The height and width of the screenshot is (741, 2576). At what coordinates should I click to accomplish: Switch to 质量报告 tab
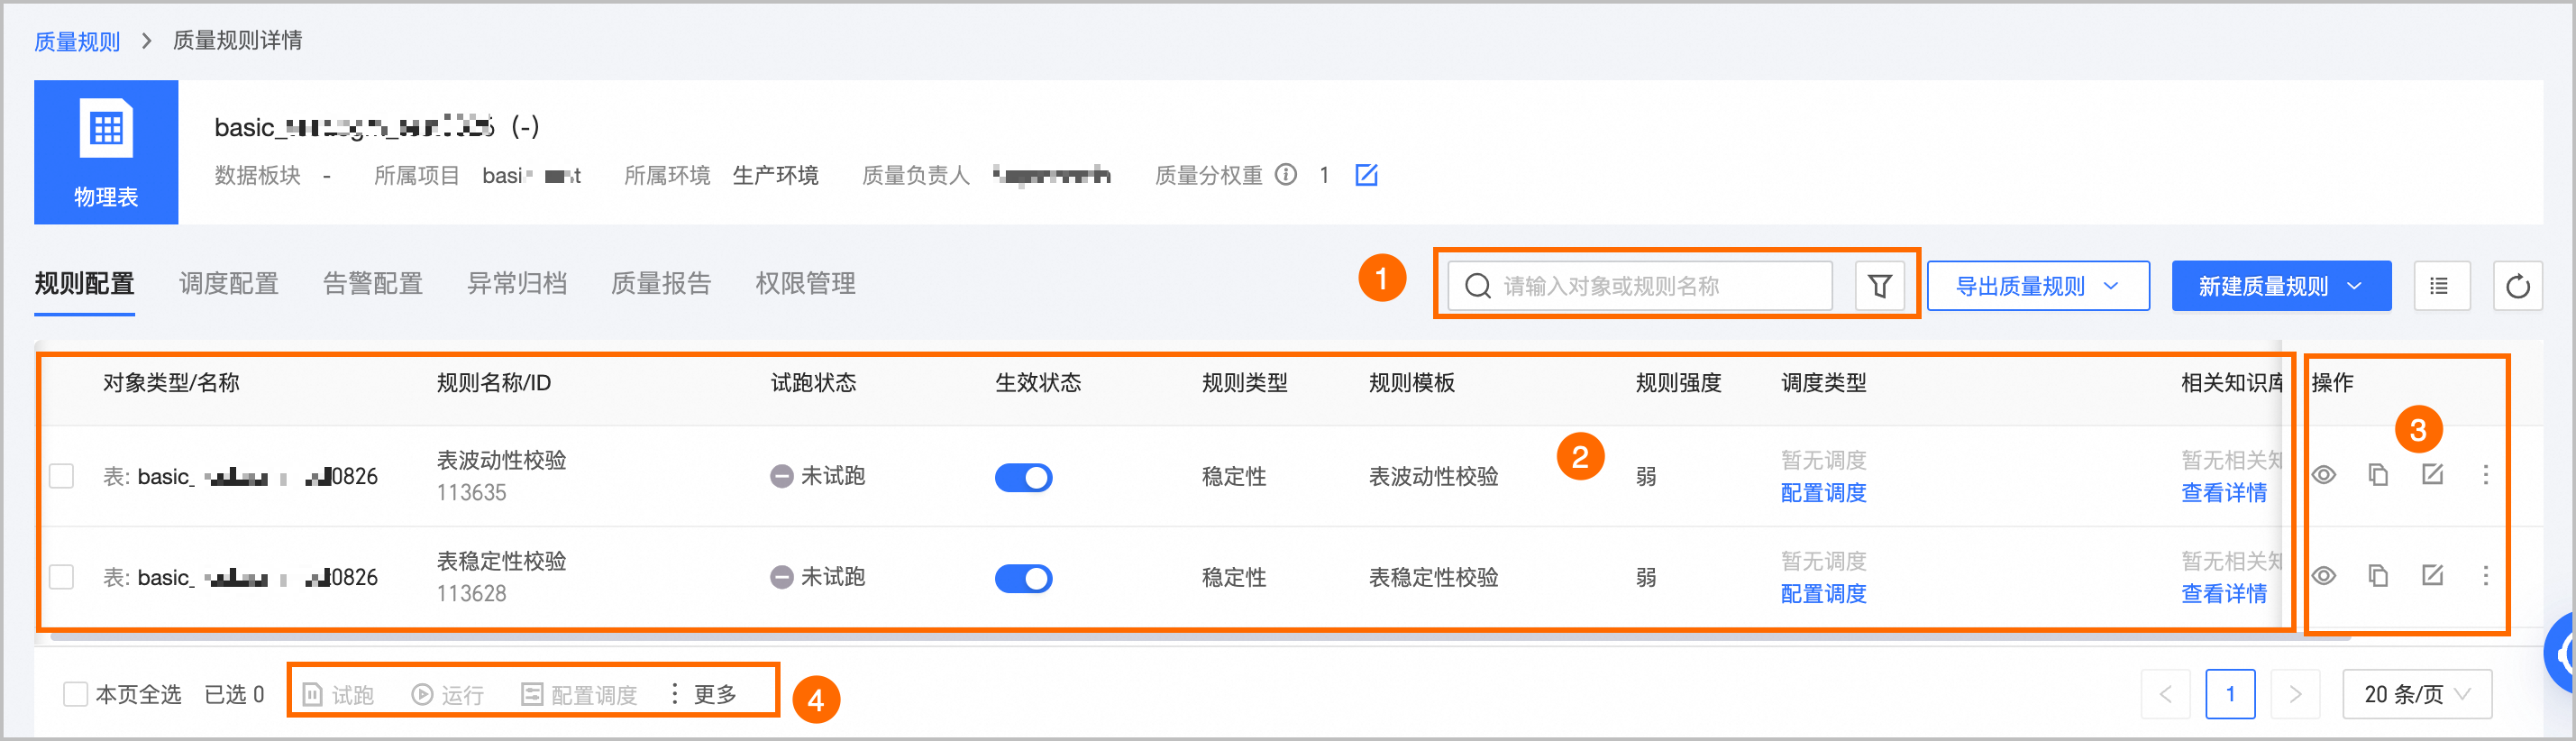pos(661,283)
